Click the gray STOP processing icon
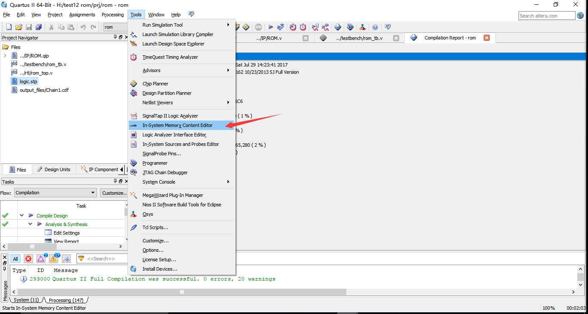588x314 pixels. pyautogui.click(x=258, y=27)
